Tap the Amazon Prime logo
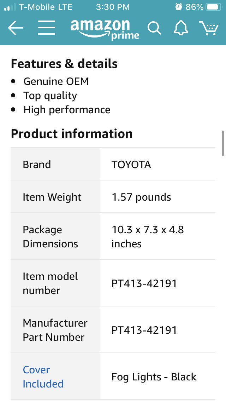Viewport: 226px width, 402px height. (x=105, y=29)
